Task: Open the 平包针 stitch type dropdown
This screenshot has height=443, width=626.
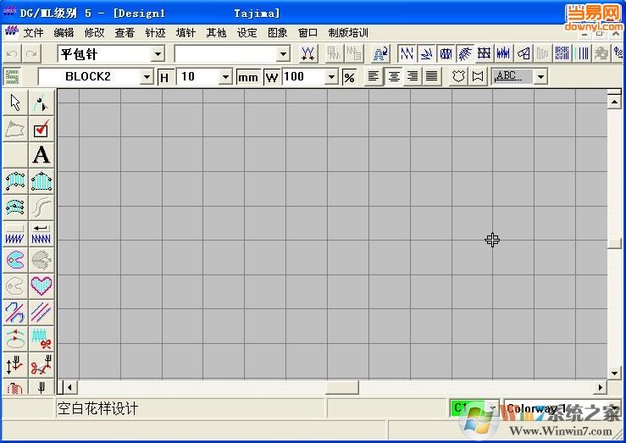Action: point(157,54)
